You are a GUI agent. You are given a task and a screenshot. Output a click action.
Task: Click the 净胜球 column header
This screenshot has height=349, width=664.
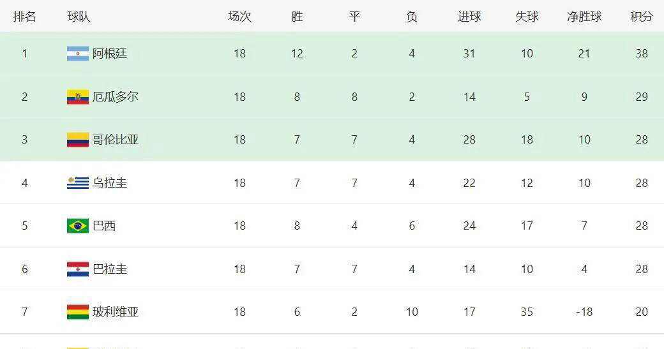(584, 17)
